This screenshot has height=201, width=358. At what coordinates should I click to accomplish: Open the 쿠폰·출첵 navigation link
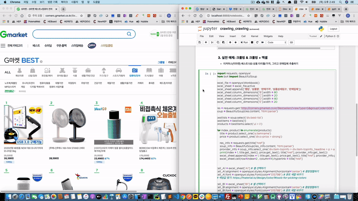61,46
